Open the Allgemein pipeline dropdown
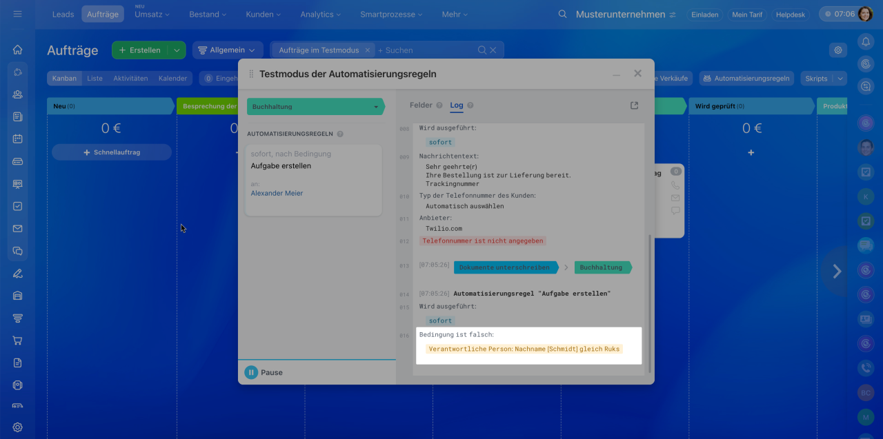The width and height of the screenshot is (883, 439). click(x=227, y=50)
